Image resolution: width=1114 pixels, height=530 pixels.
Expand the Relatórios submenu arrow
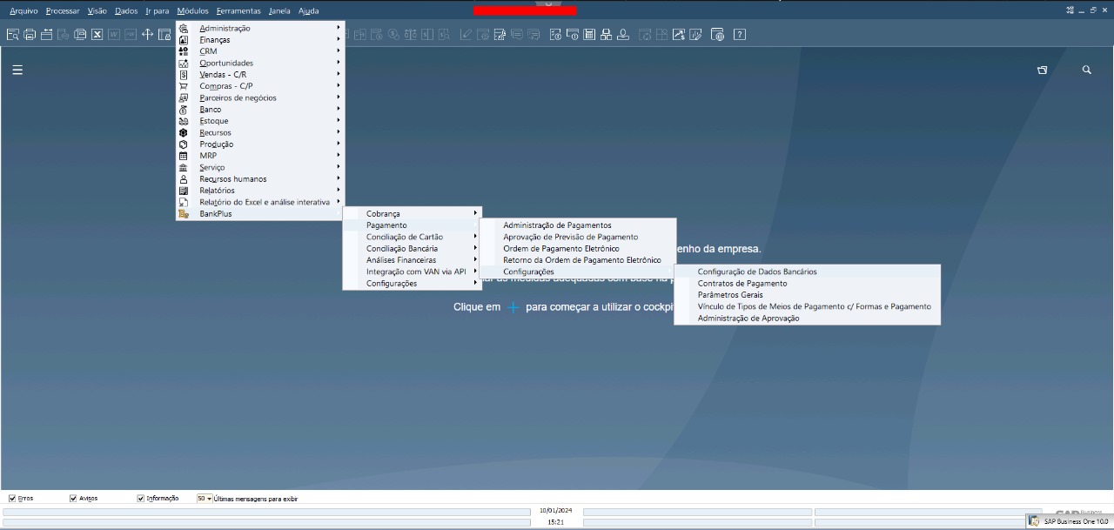tap(339, 190)
